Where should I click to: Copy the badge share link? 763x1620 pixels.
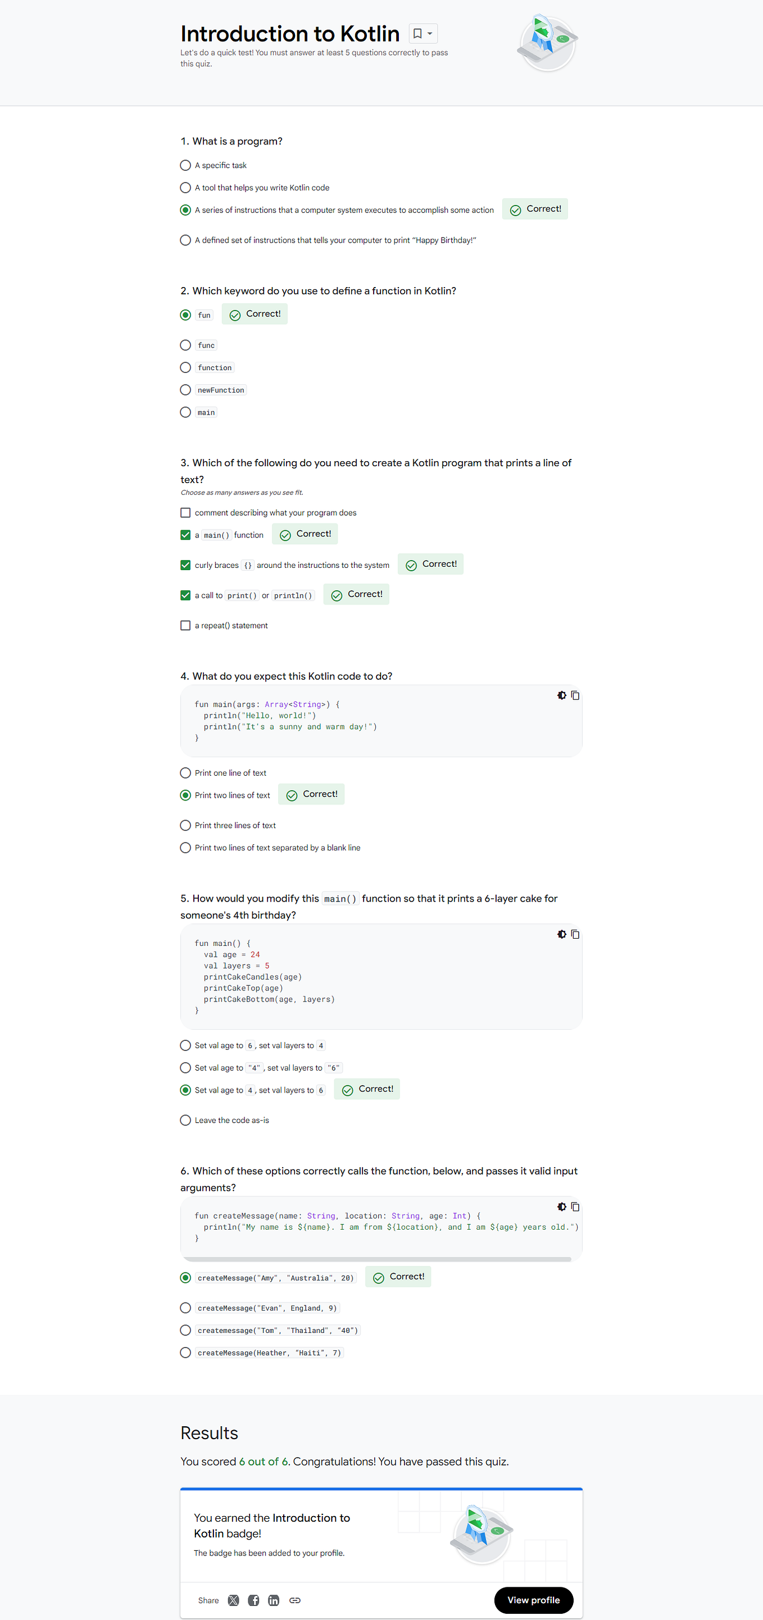pyautogui.click(x=295, y=1600)
